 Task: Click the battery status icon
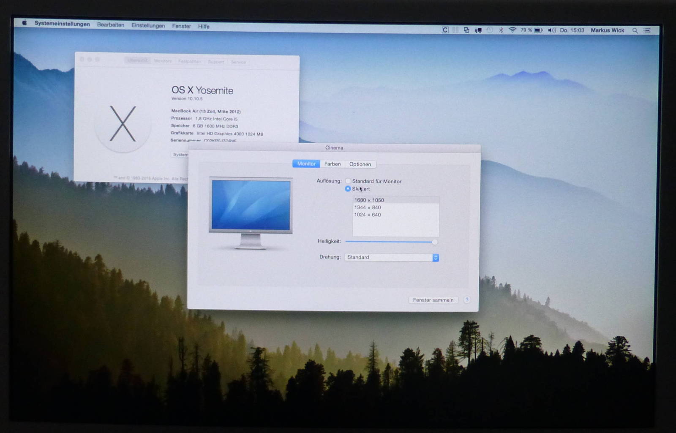coord(538,30)
